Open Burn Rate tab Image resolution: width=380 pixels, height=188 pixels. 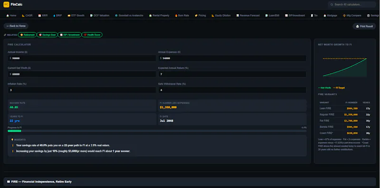coord(182,16)
